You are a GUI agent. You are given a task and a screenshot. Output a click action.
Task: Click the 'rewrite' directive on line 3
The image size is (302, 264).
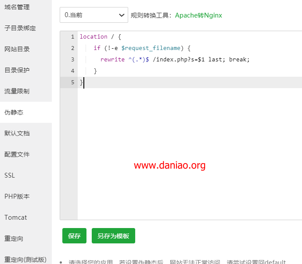pyautogui.click(x=112, y=60)
